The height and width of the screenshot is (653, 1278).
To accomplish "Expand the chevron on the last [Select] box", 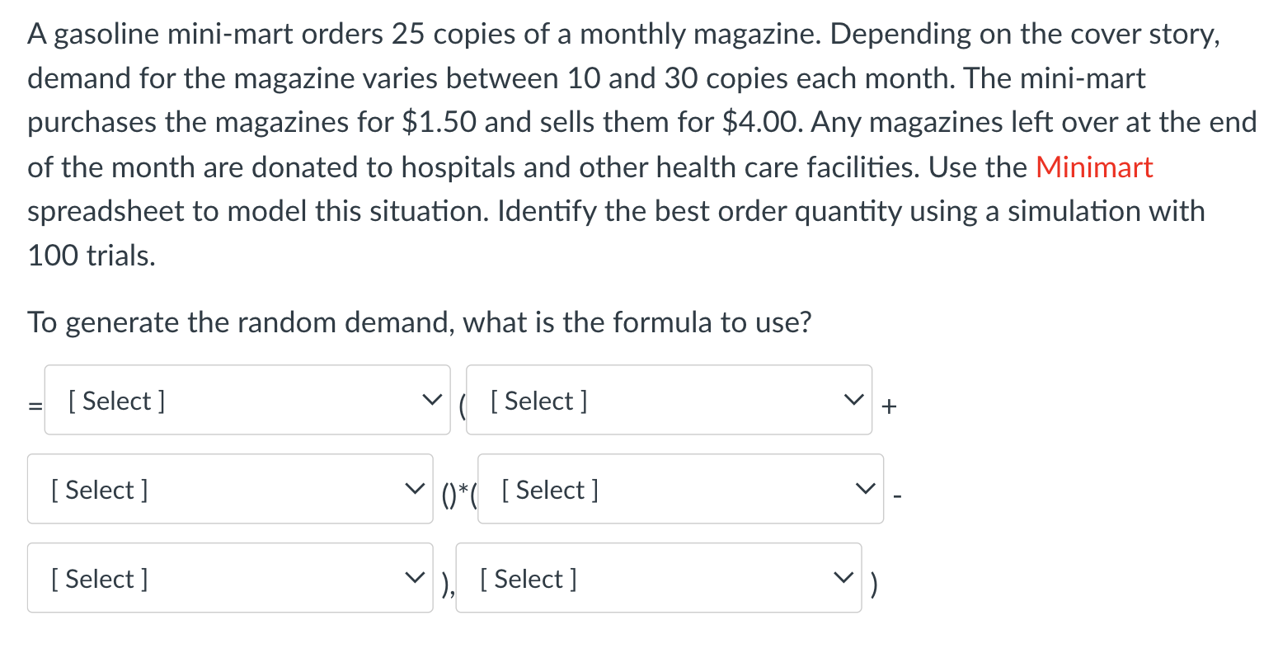I will tap(843, 575).
